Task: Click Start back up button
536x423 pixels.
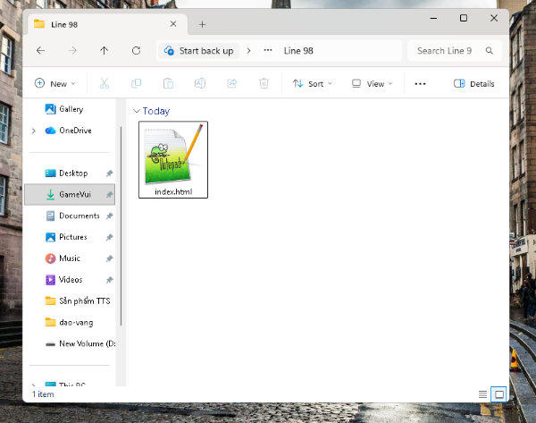Action: pos(199,51)
